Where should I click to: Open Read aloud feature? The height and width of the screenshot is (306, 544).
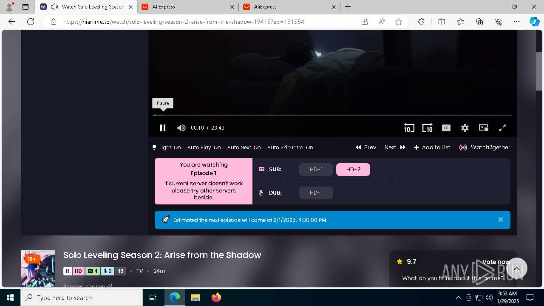pos(382,22)
